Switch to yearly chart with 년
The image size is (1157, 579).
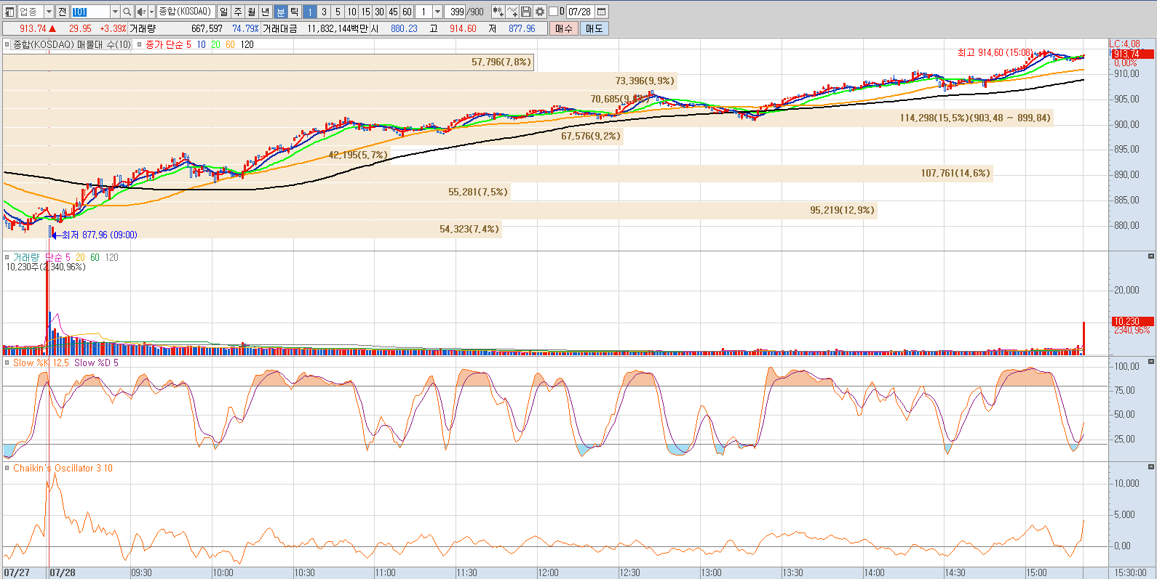click(x=266, y=12)
